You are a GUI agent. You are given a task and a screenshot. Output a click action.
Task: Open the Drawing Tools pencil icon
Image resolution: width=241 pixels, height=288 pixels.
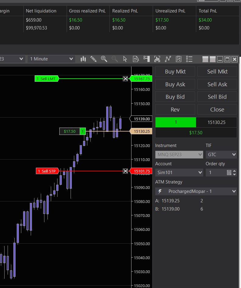(x=93, y=59)
